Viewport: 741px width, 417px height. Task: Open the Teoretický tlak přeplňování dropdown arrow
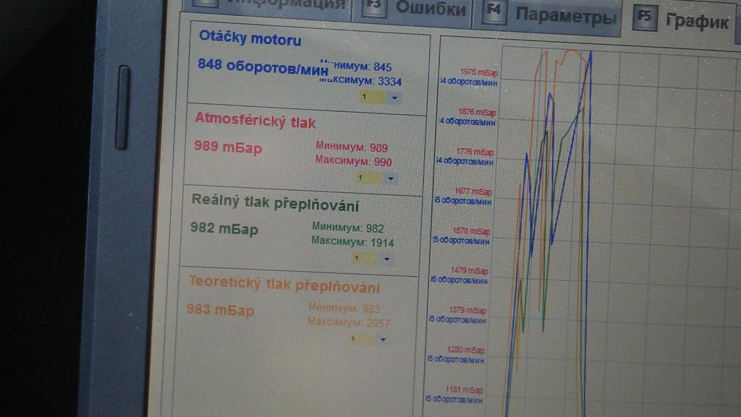[x=383, y=339]
